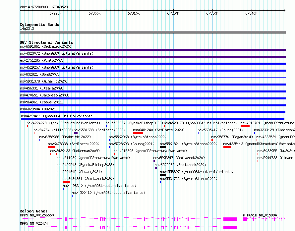
Task: Click the MPP5|NM_001256550 gene label
Action: pyautogui.click(x=37, y=215)
